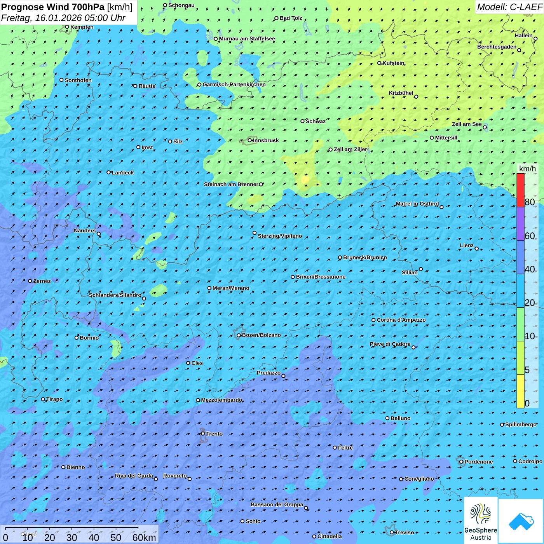The width and height of the screenshot is (544, 544).
Task: Click the Cortina d'Ampezzo label
Action: point(401,320)
